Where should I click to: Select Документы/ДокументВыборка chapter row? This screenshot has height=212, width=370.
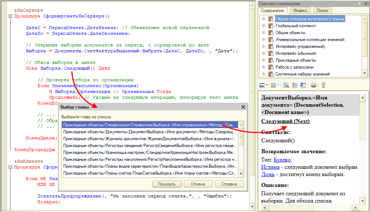click(150, 132)
